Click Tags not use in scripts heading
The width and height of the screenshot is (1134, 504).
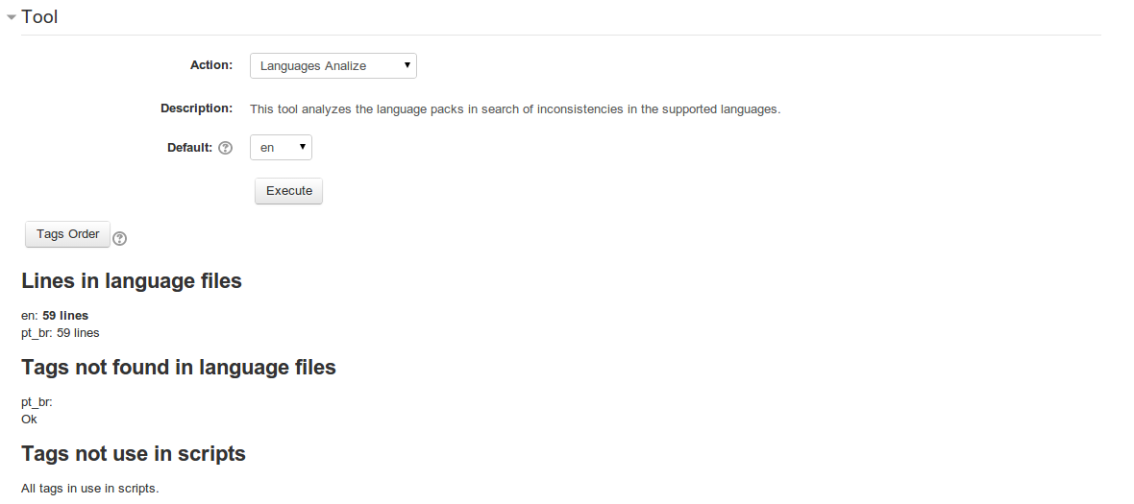click(134, 453)
